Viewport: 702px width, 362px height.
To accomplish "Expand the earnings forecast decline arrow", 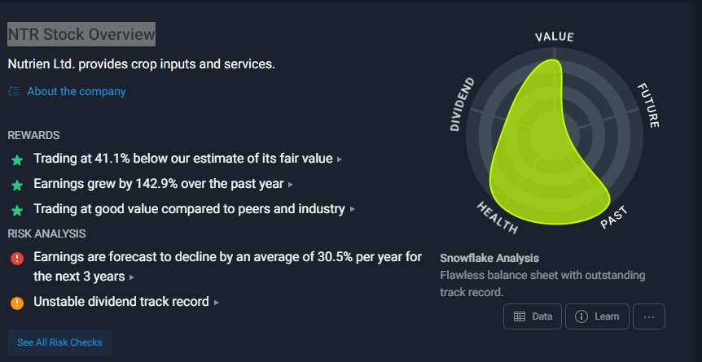I will point(132,277).
